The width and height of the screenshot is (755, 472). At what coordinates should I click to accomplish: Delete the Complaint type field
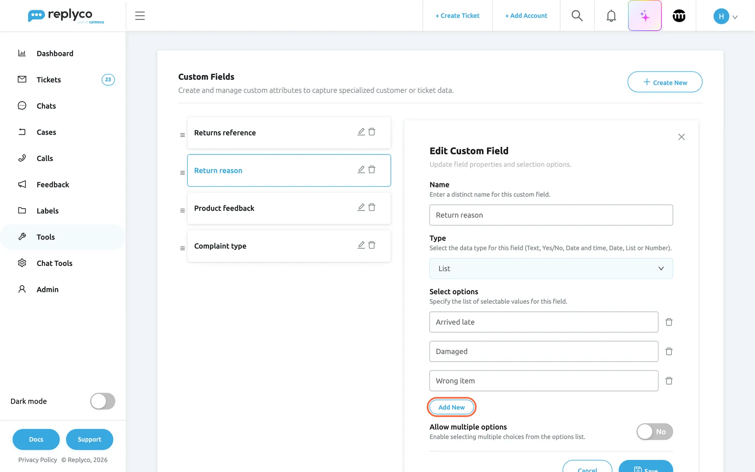coord(372,245)
